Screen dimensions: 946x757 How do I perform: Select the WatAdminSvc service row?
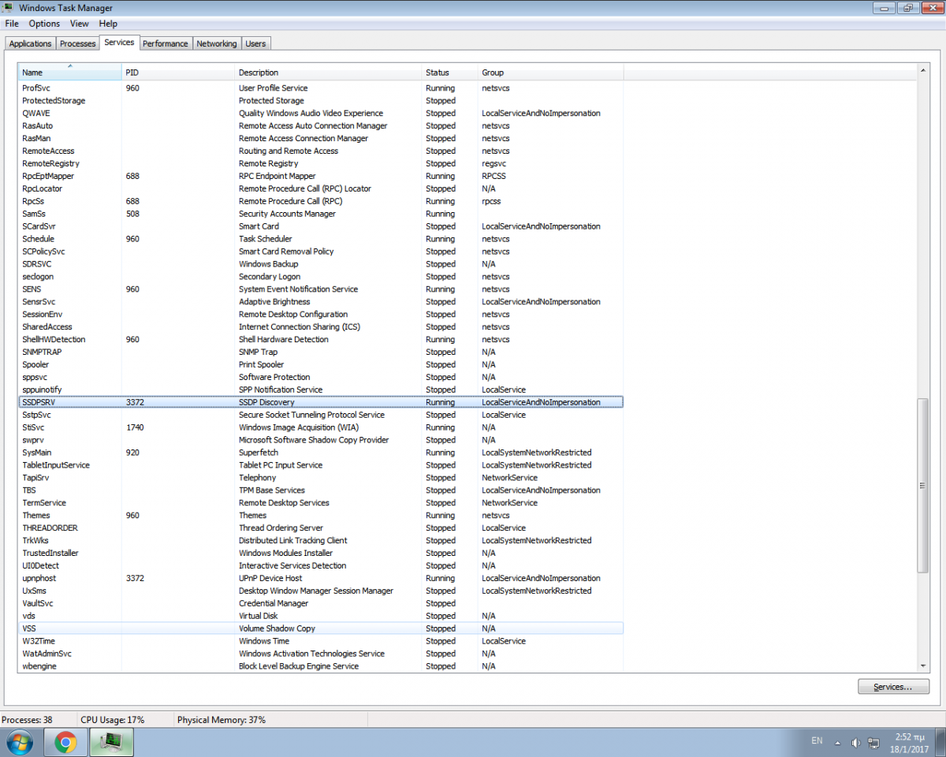click(x=321, y=654)
